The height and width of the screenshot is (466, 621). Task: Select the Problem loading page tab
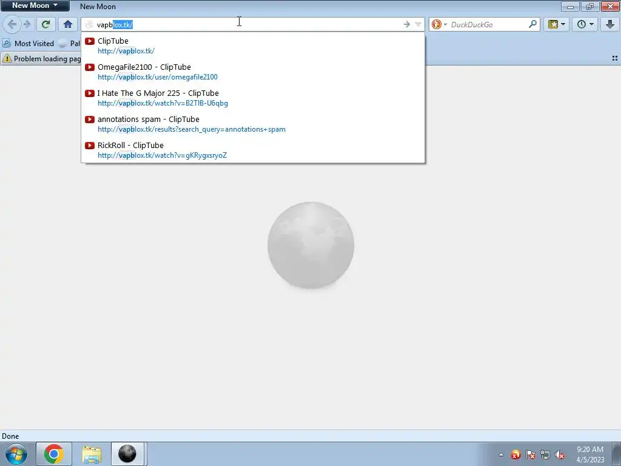[41, 59]
